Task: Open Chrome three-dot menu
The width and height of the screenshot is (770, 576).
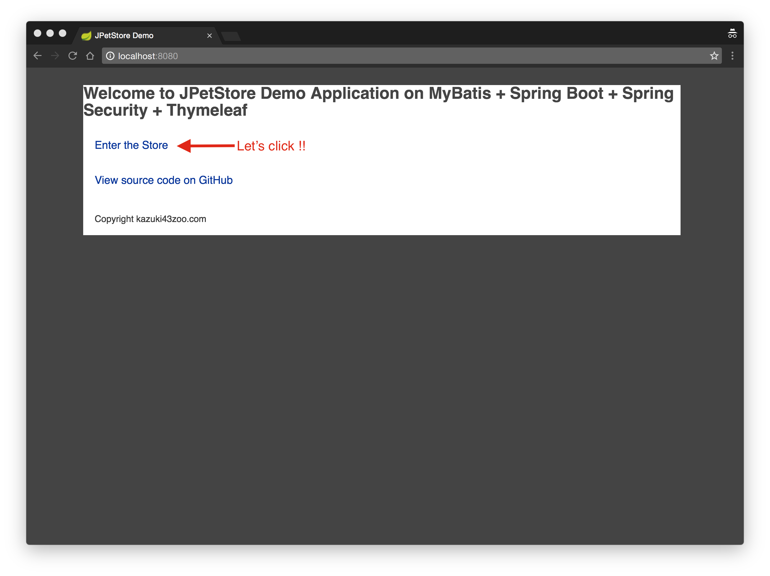Action: pyautogui.click(x=732, y=56)
